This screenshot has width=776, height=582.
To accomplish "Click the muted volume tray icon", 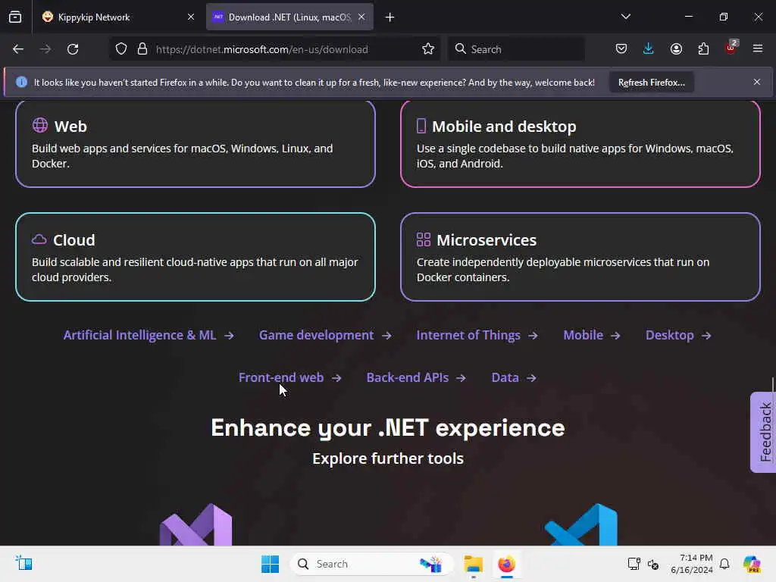I will 653,564.
